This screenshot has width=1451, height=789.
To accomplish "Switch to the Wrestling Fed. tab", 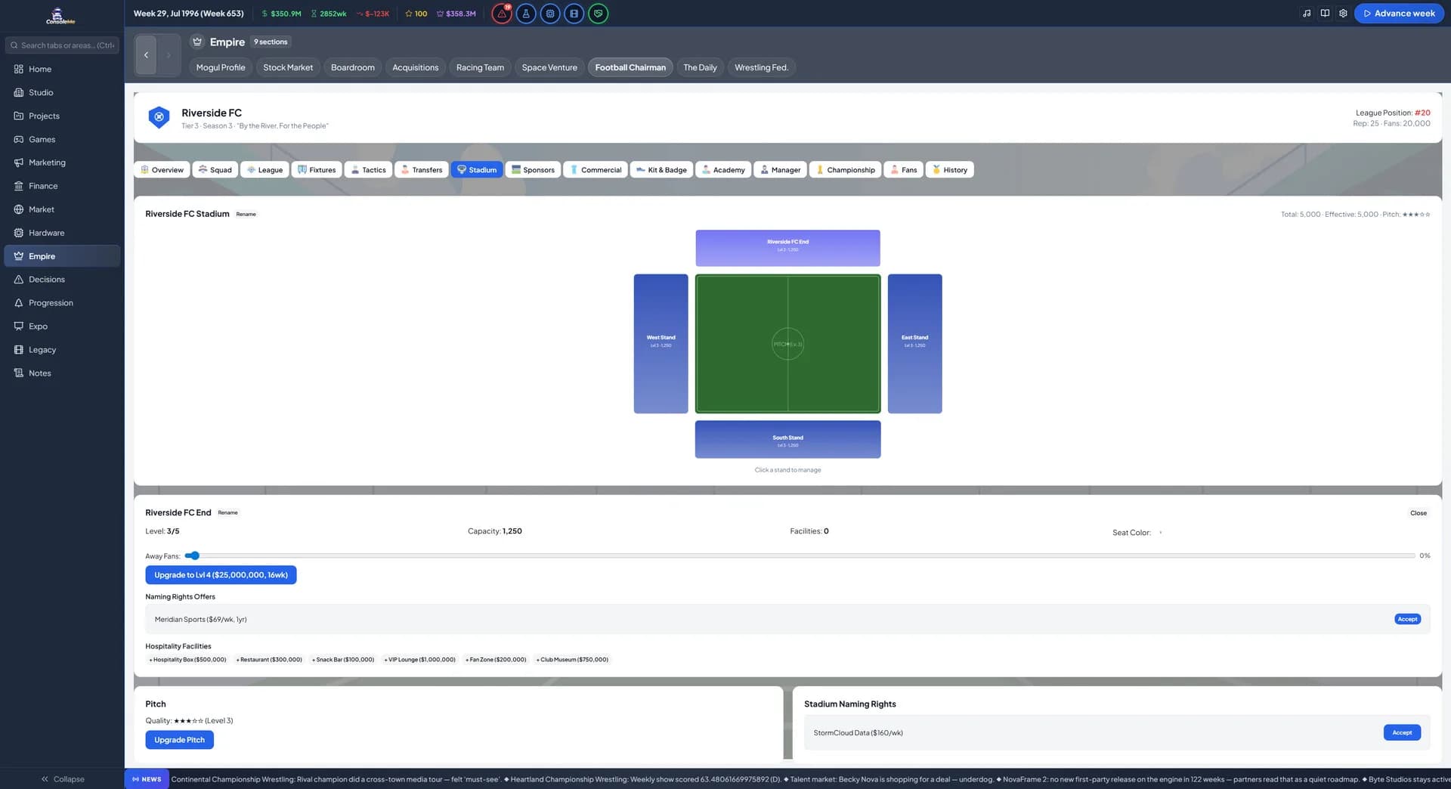I will [x=761, y=67].
